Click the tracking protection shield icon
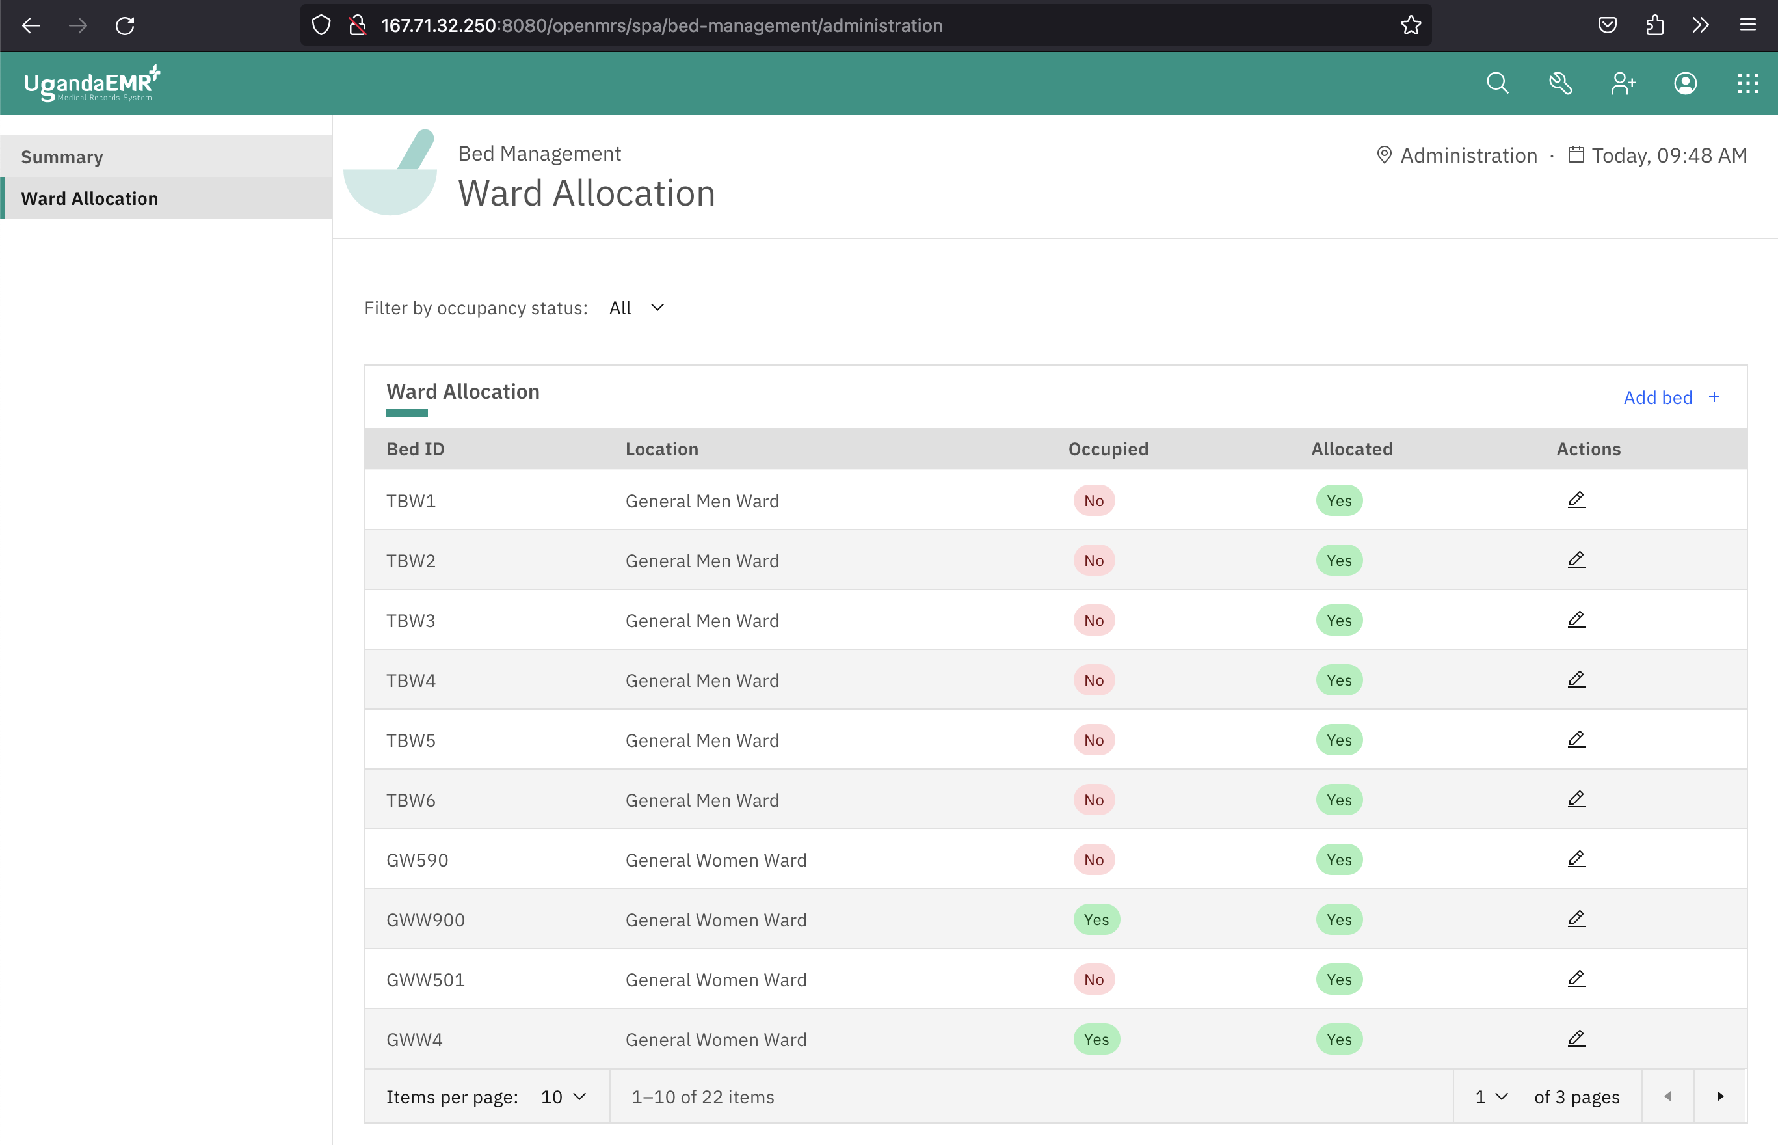Screen dimensions: 1778x1145 coord(321,25)
